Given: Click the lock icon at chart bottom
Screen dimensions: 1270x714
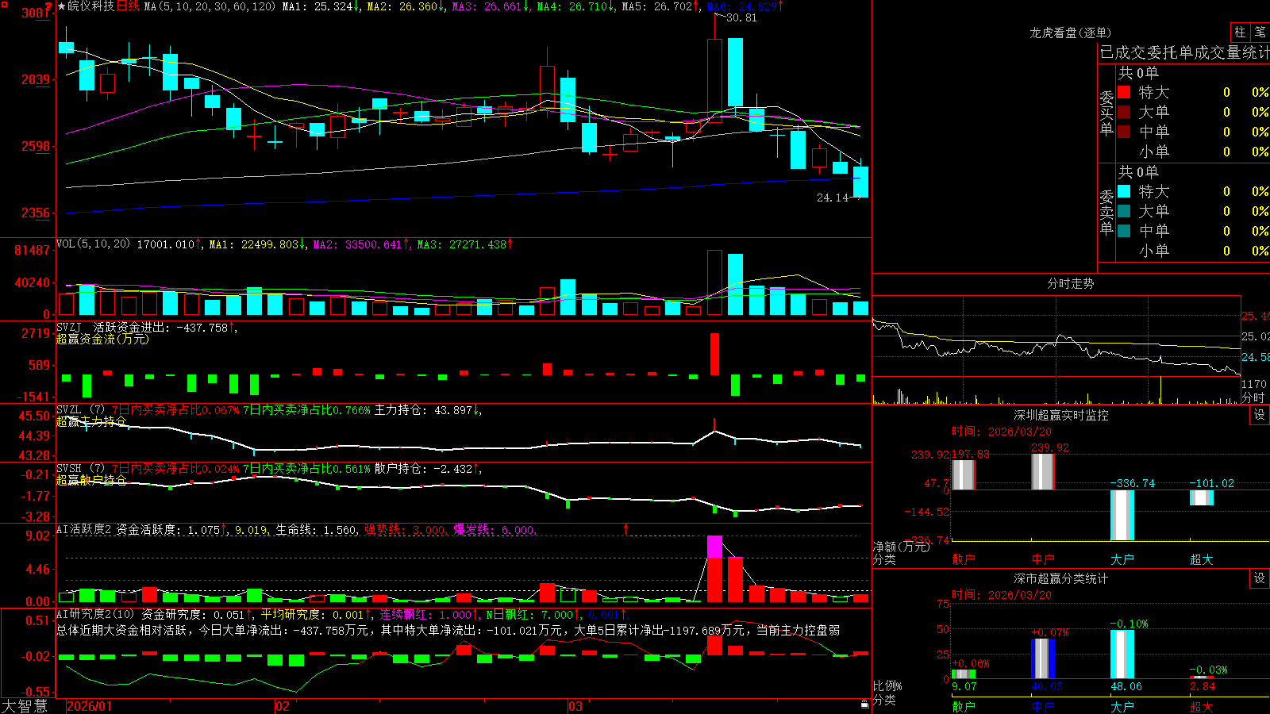Looking at the screenshot, I should click(x=865, y=704).
